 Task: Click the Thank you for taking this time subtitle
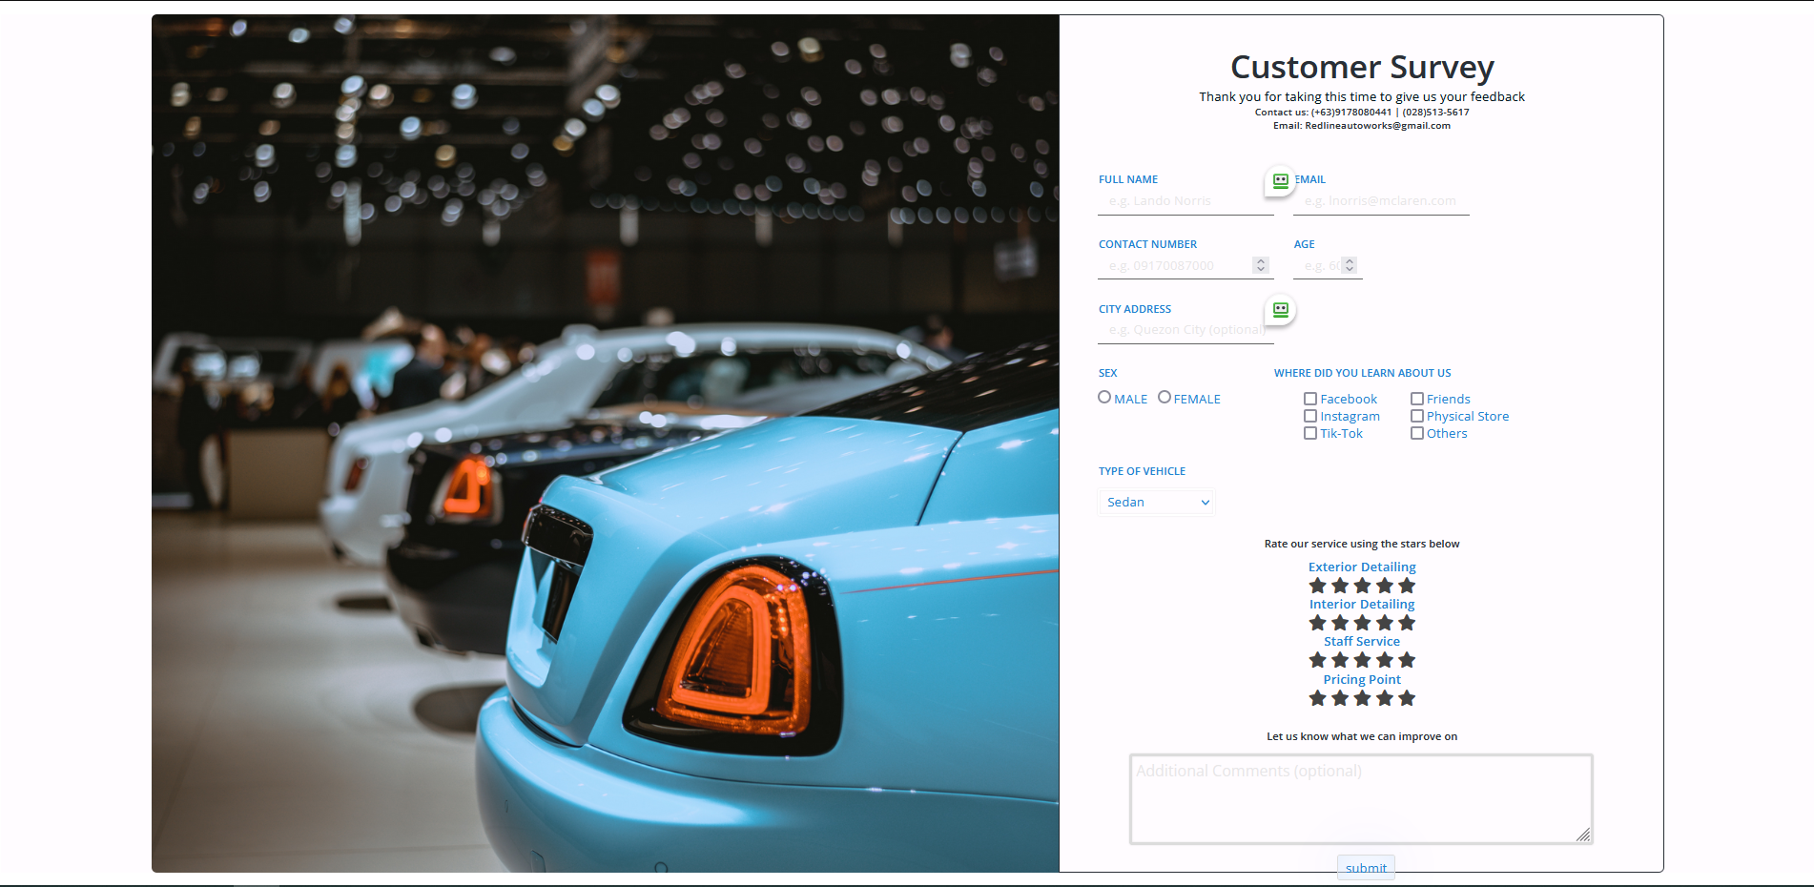click(x=1362, y=96)
